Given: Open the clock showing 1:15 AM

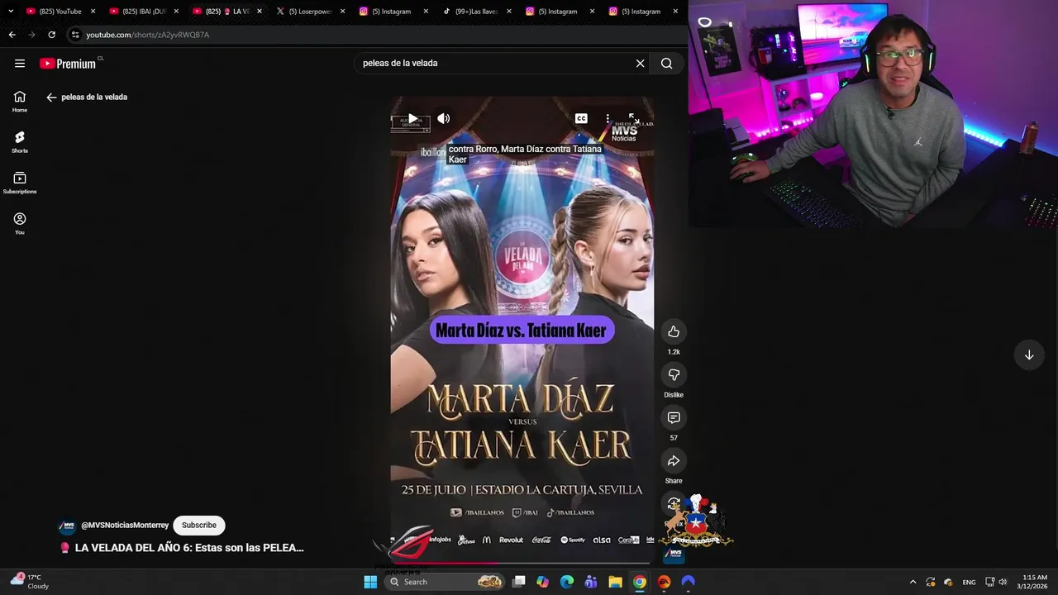Looking at the screenshot, I should click(x=1035, y=582).
